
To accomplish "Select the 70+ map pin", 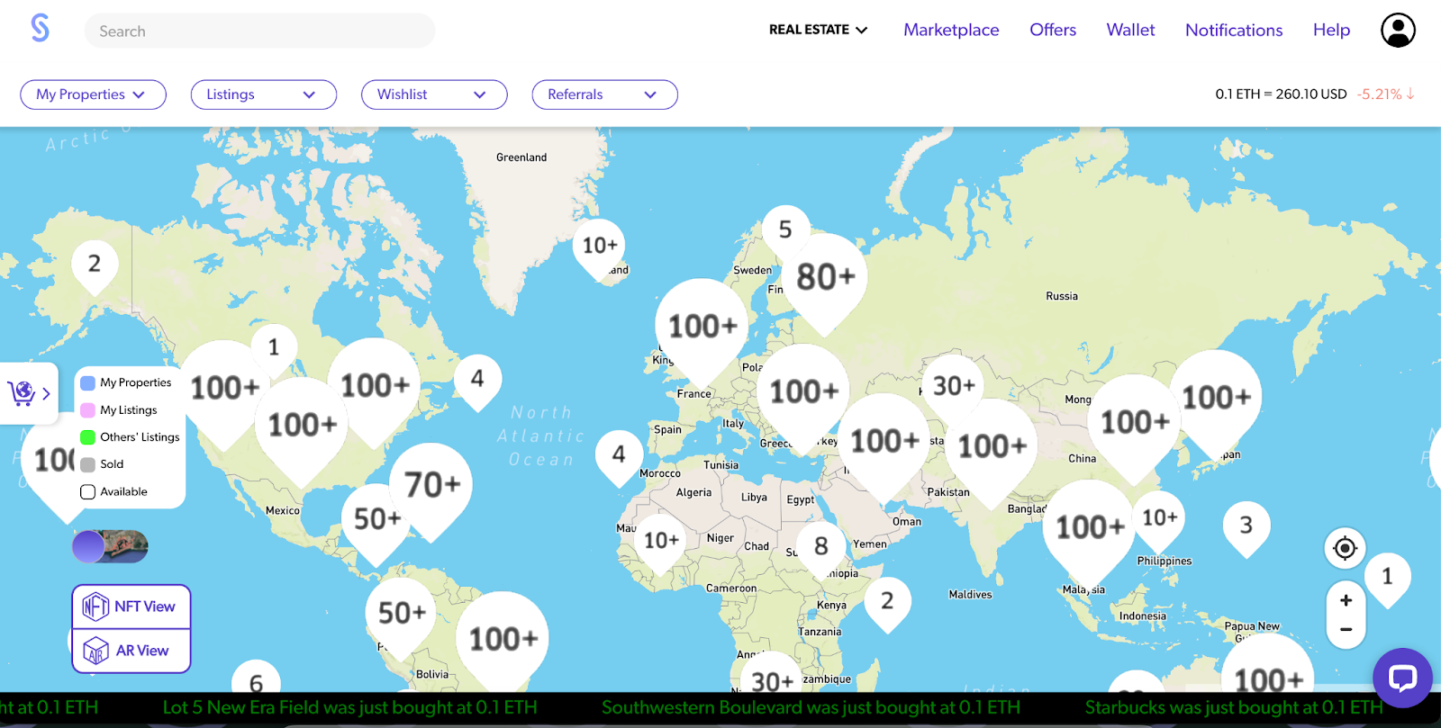I will (432, 490).
